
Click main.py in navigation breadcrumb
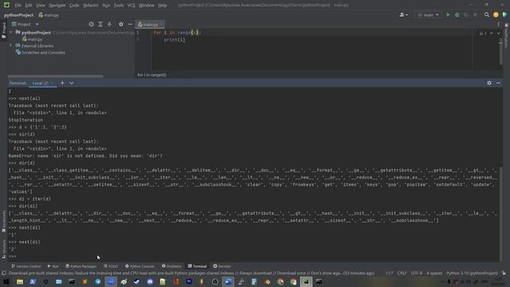[49, 15]
